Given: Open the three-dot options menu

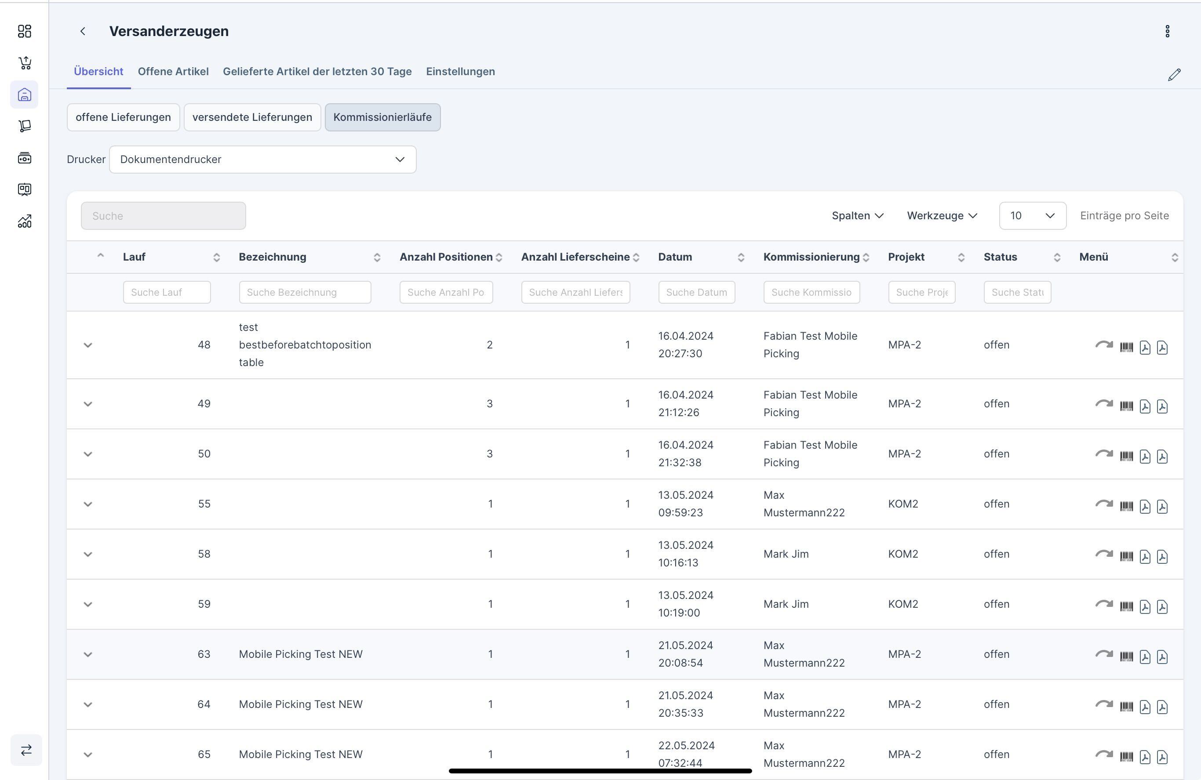Looking at the screenshot, I should (x=1167, y=31).
